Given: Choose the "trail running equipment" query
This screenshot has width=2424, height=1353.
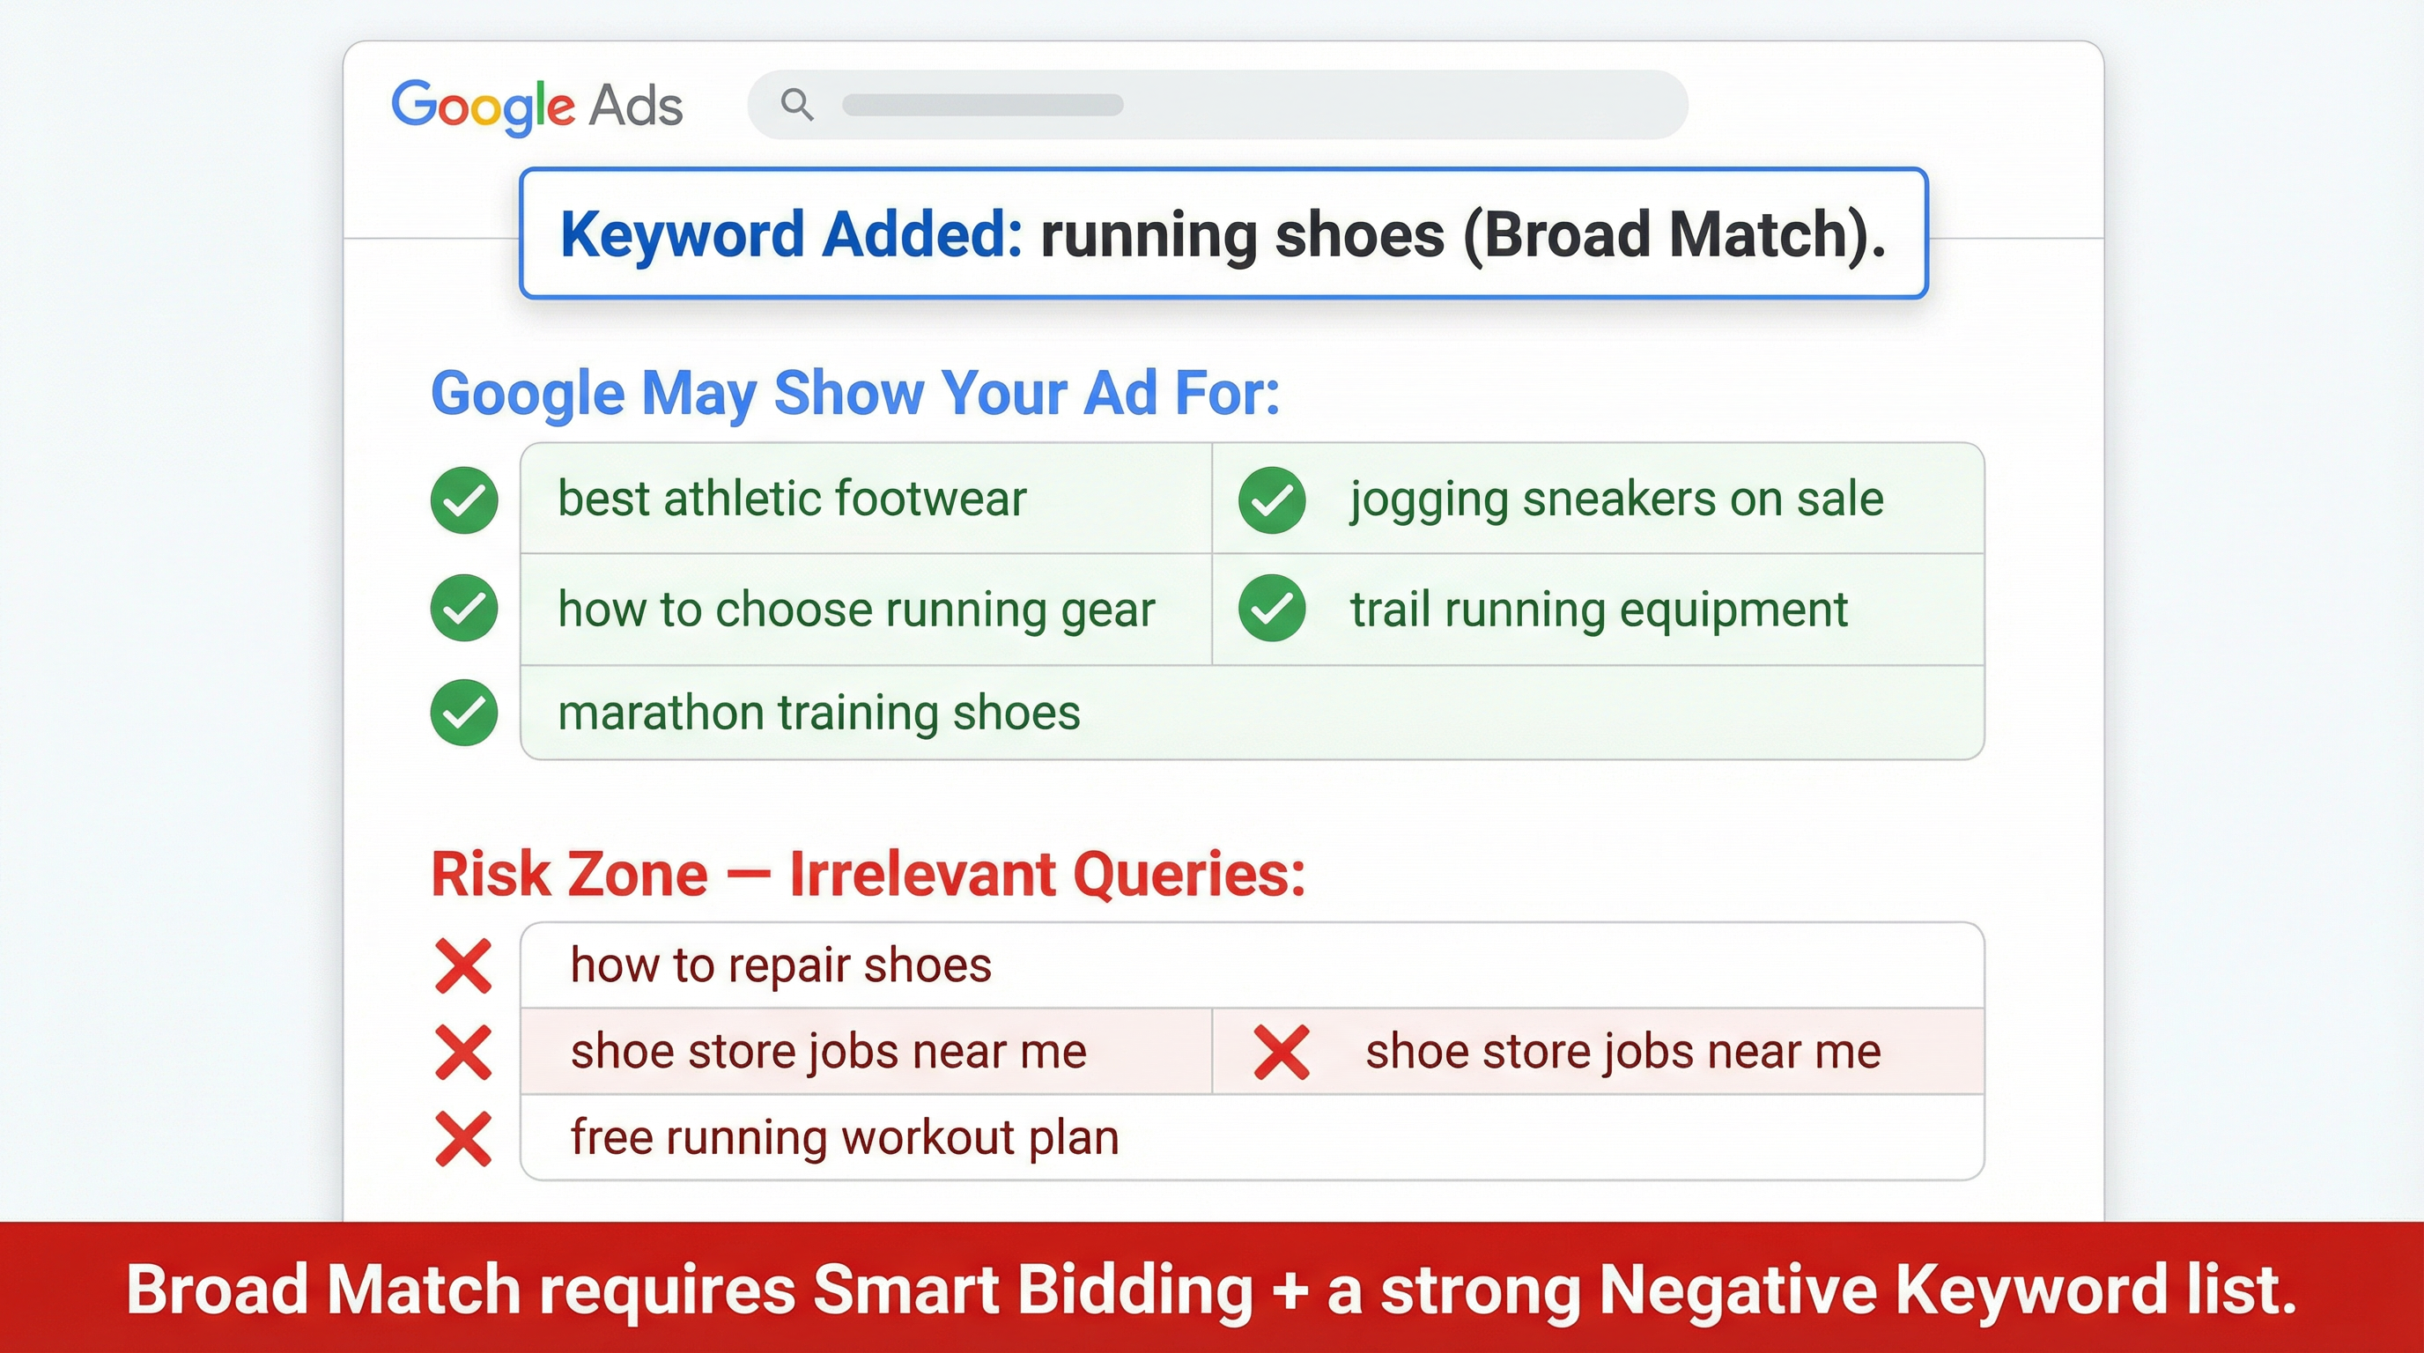Looking at the screenshot, I should coord(1599,609).
